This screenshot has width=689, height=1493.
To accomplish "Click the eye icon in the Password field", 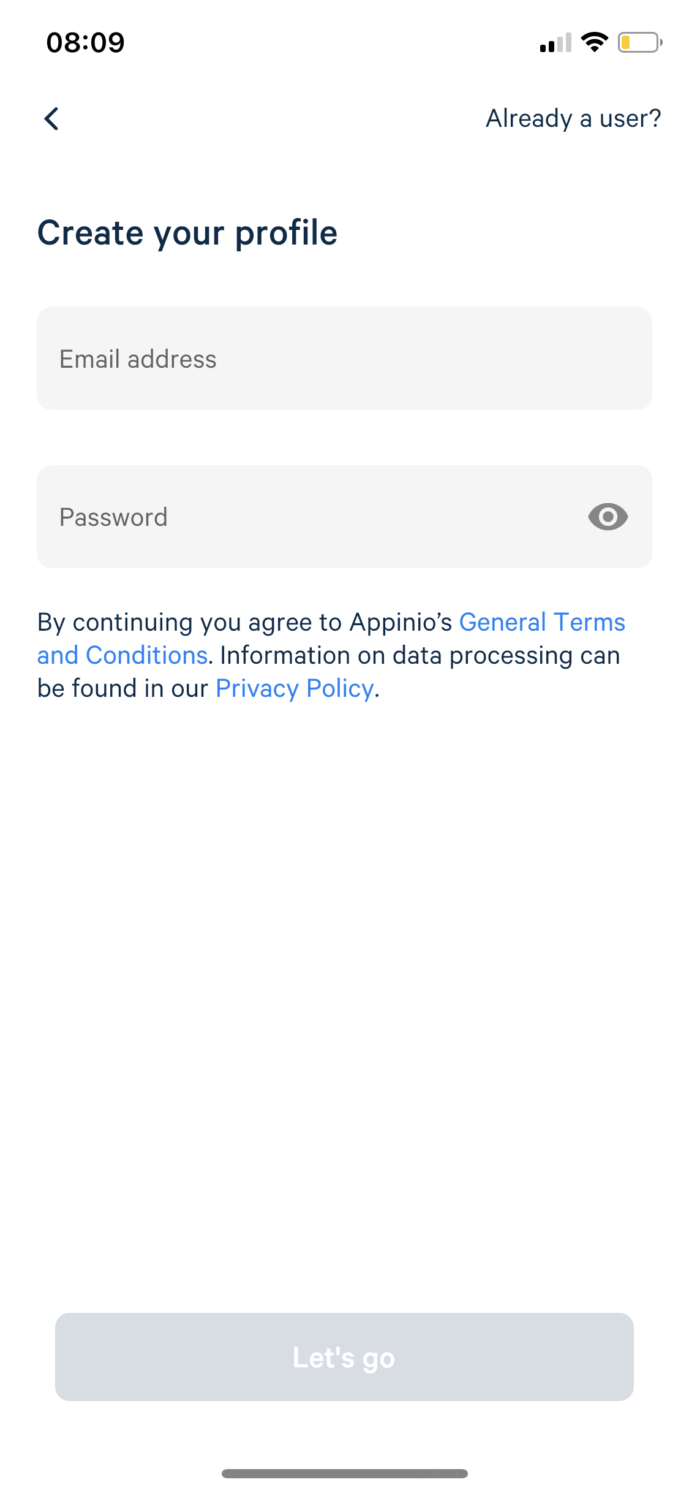I will (x=608, y=517).
